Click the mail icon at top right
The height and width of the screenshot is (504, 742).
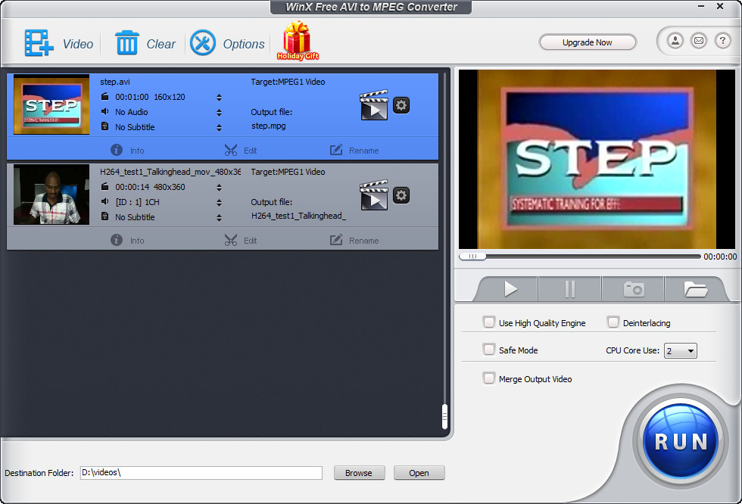(x=699, y=41)
